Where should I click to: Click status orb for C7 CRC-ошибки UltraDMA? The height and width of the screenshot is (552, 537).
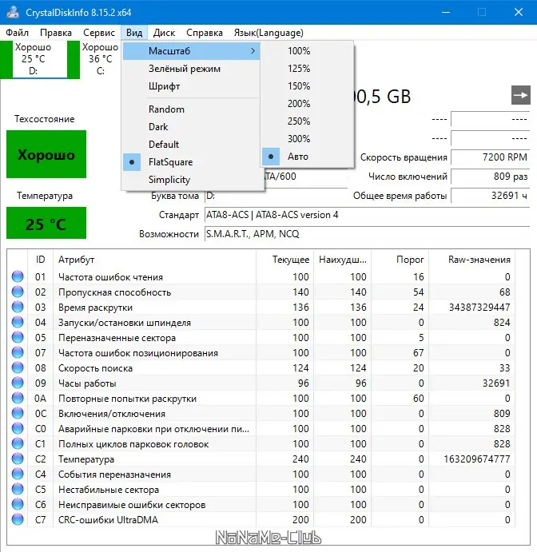pos(18,519)
